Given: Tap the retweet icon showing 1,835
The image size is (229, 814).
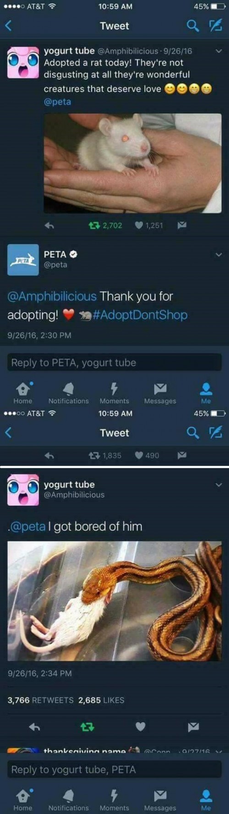Looking at the screenshot, I should coord(93,455).
